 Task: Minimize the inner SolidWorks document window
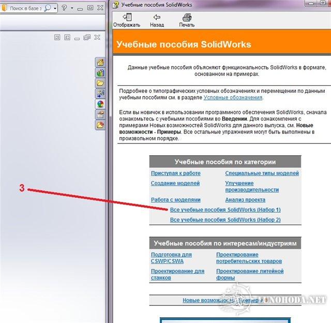click(77, 38)
